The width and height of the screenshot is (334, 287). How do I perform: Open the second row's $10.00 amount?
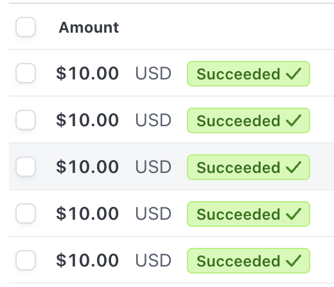[x=87, y=120]
